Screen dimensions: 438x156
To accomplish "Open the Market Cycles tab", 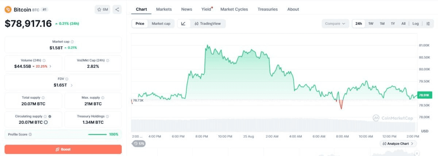I will [x=234, y=9].
